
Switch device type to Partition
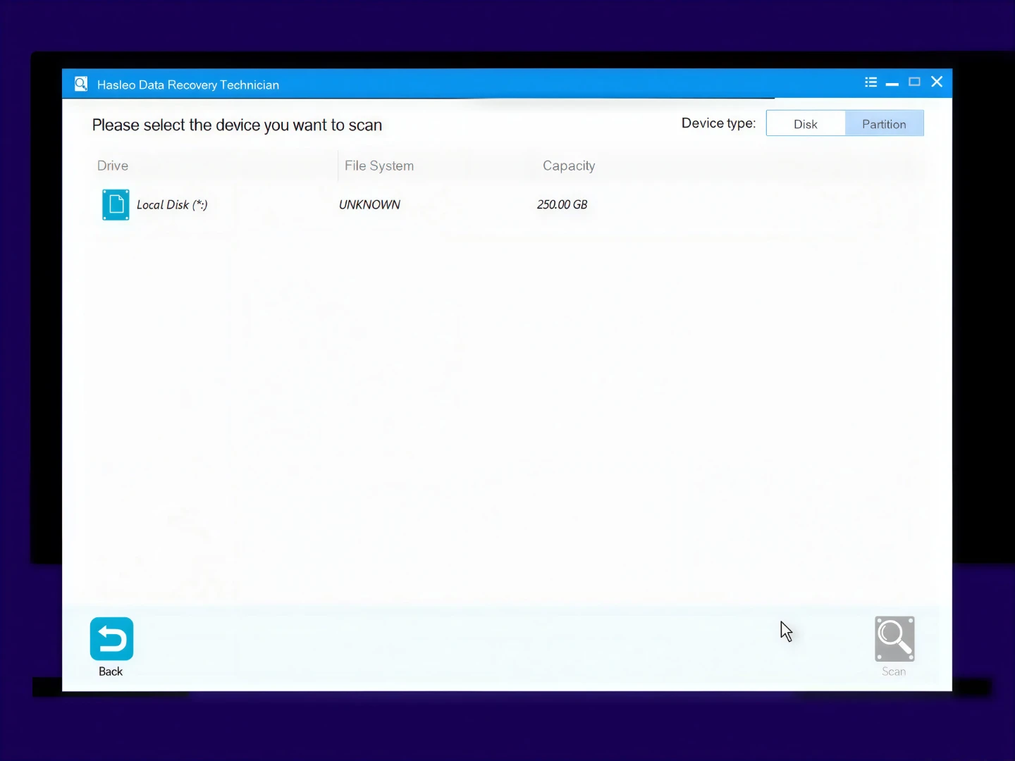(x=884, y=124)
